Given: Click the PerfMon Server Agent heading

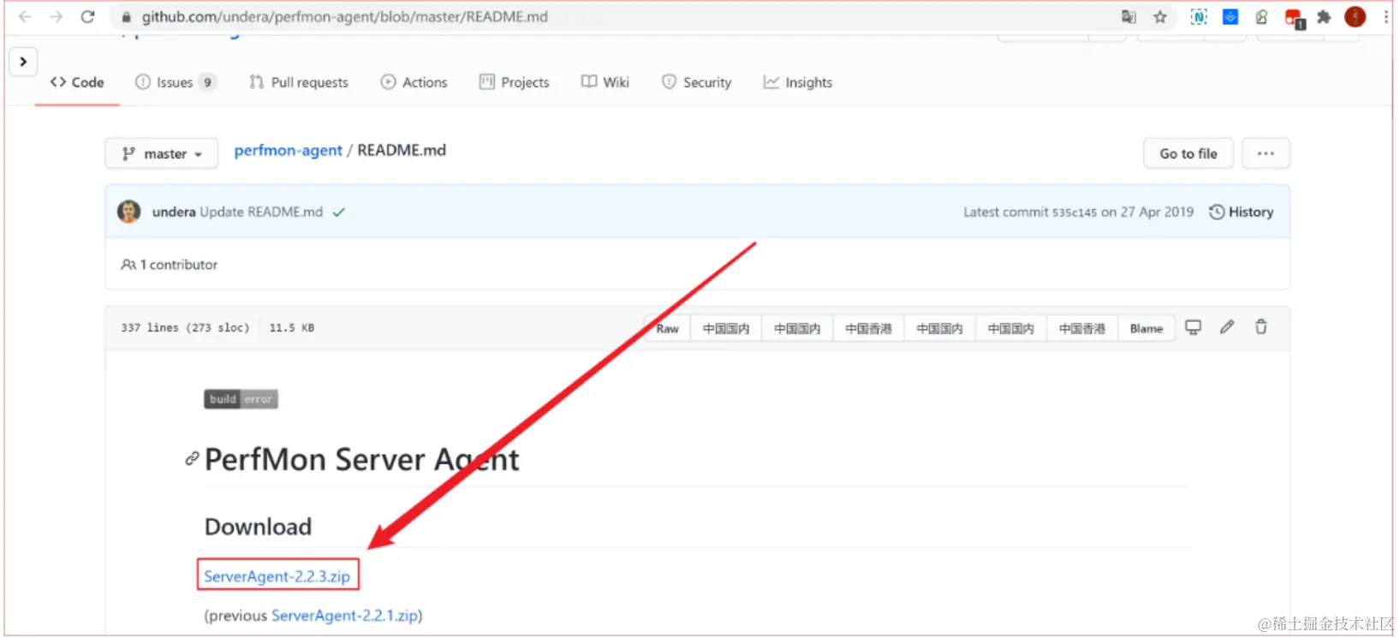Looking at the screenshot, I should tap(361, 460).
